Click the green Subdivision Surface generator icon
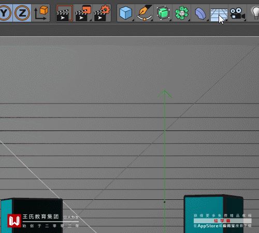 click(163, 13)
